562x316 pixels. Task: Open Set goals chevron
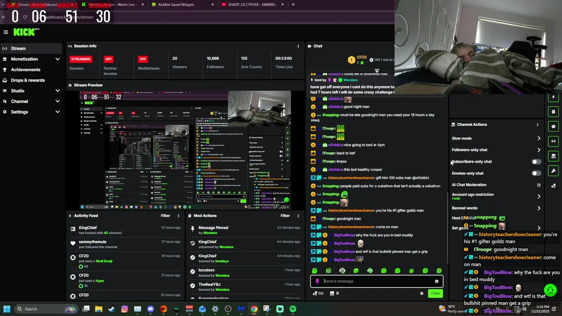(539, 228)
